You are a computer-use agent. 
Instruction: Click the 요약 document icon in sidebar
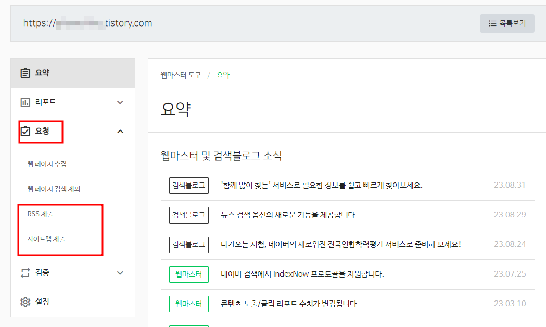click(x=26, y=73)
